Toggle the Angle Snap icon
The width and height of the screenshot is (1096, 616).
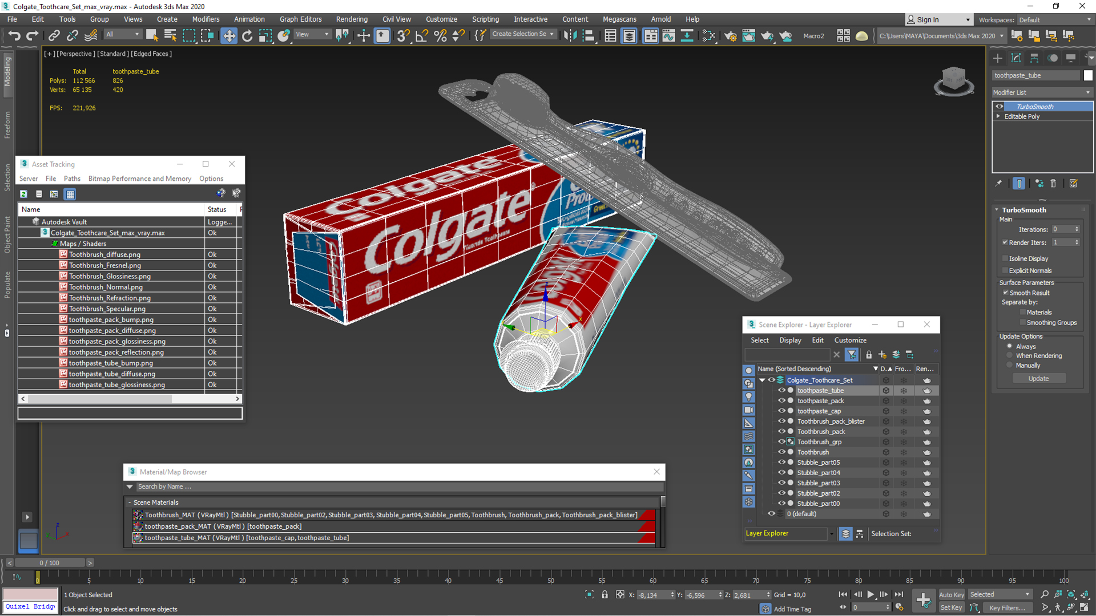(x=422, y=36)
